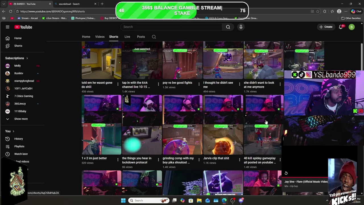Open File Explorer from the taskbar

point(199,200)
